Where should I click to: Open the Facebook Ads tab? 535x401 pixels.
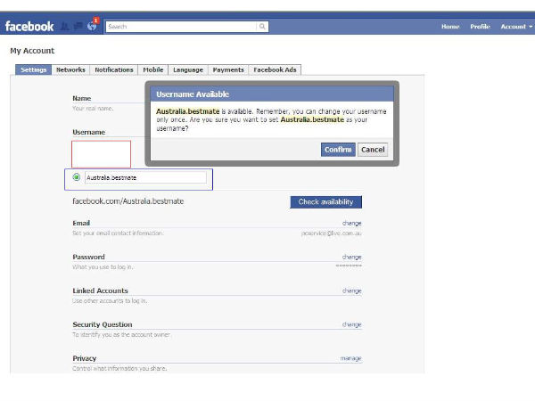pos(276,70)
